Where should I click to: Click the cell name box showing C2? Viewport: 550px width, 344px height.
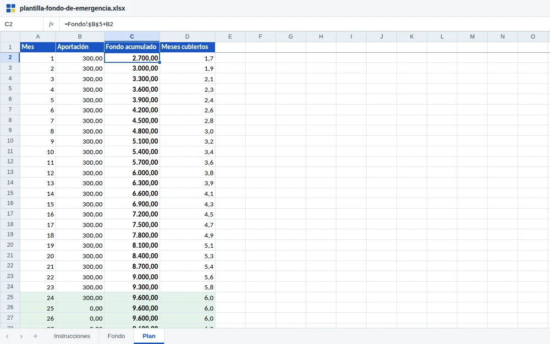(22, 24)
